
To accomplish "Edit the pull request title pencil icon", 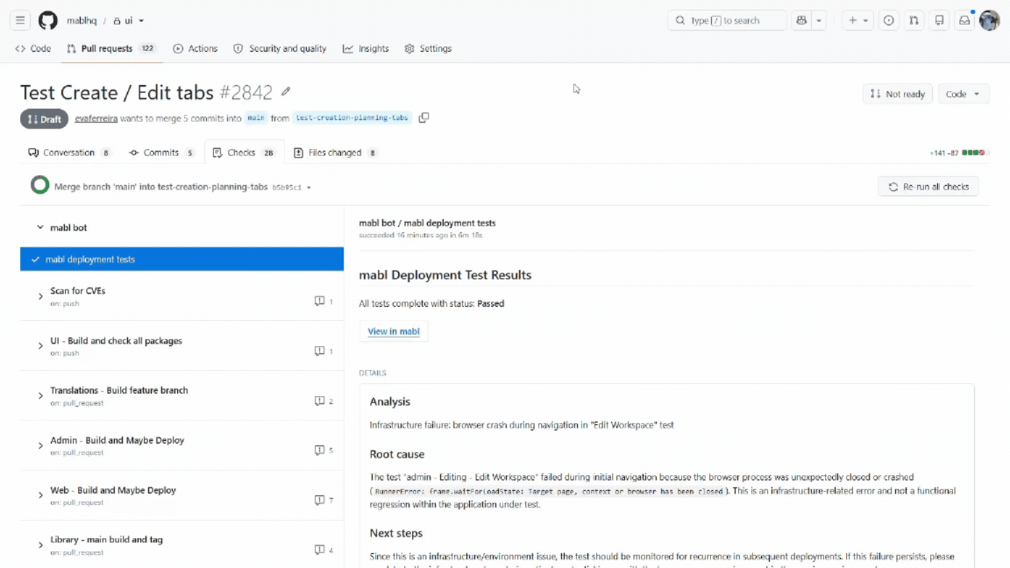I will pos(286,92).
